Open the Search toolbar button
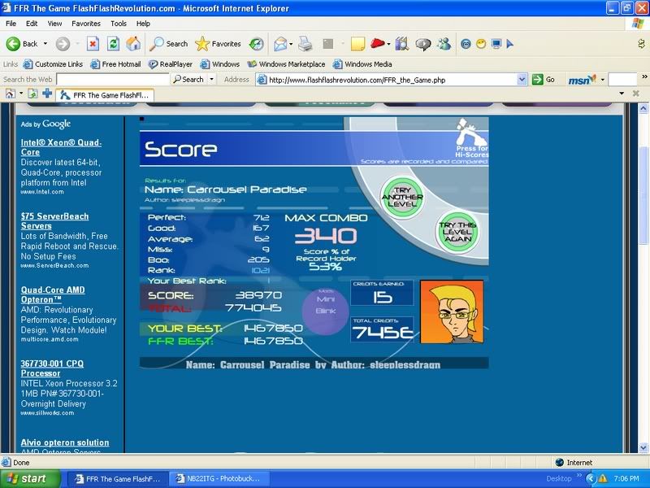650x488 pixels. tap(168, 44)
